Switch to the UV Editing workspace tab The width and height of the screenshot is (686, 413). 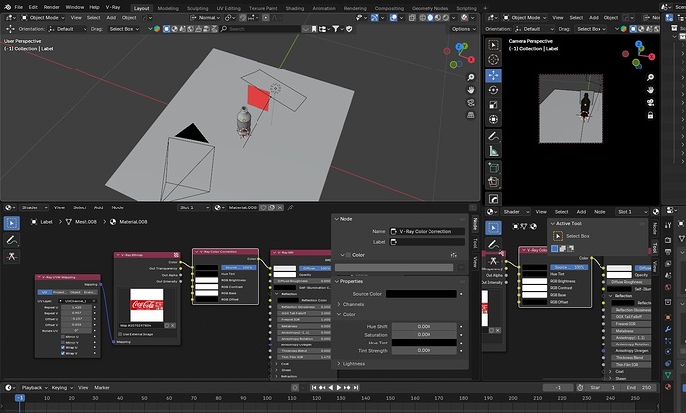tap(228, 8)
